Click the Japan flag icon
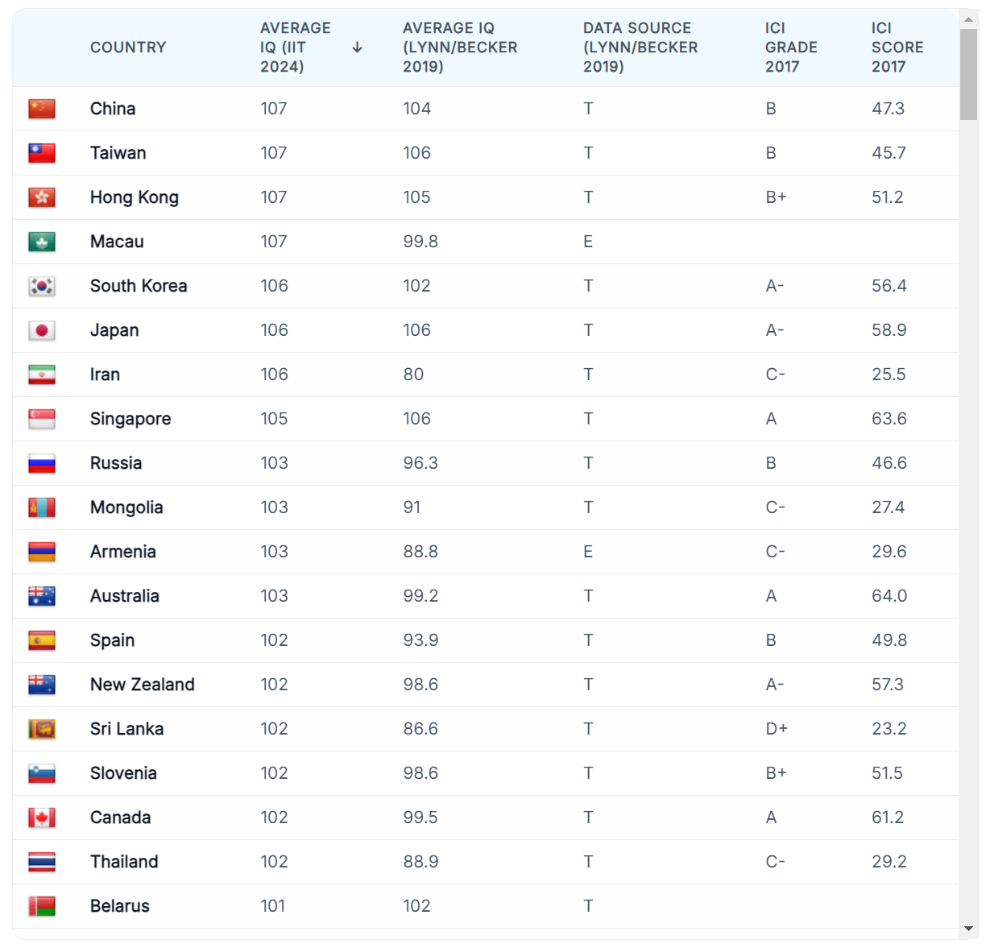This screenshot has height=948, width=990. (42, 330)
